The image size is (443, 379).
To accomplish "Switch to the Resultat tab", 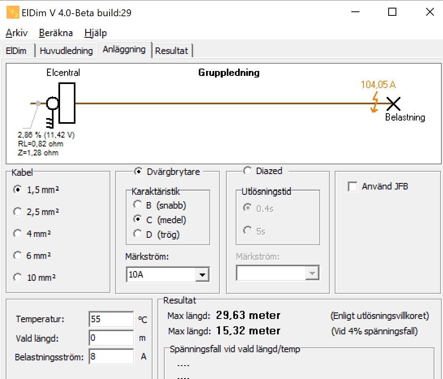I will (172, 51).
